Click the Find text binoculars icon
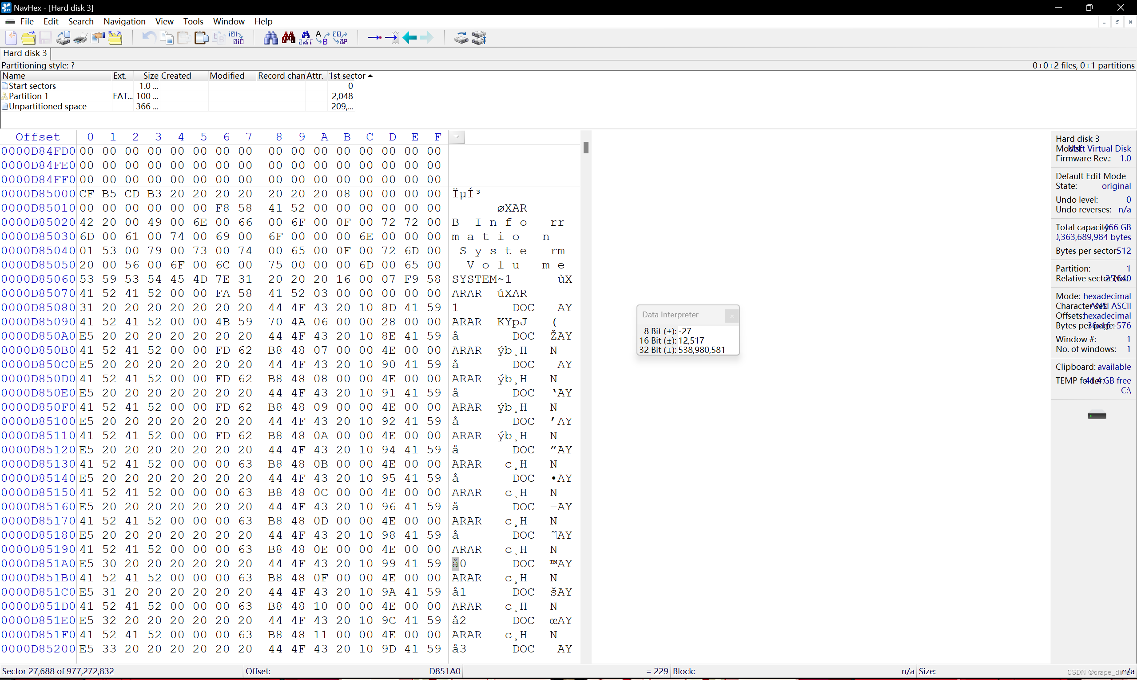1137x680 pixels. 270,38
